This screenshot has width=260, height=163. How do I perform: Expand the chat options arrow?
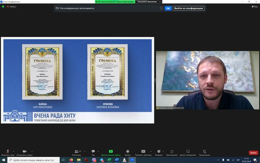(98, 151)
